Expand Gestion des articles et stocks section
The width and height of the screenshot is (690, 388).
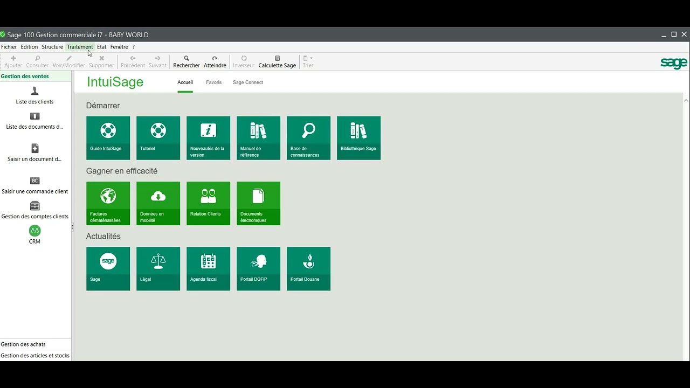[36, 356]
